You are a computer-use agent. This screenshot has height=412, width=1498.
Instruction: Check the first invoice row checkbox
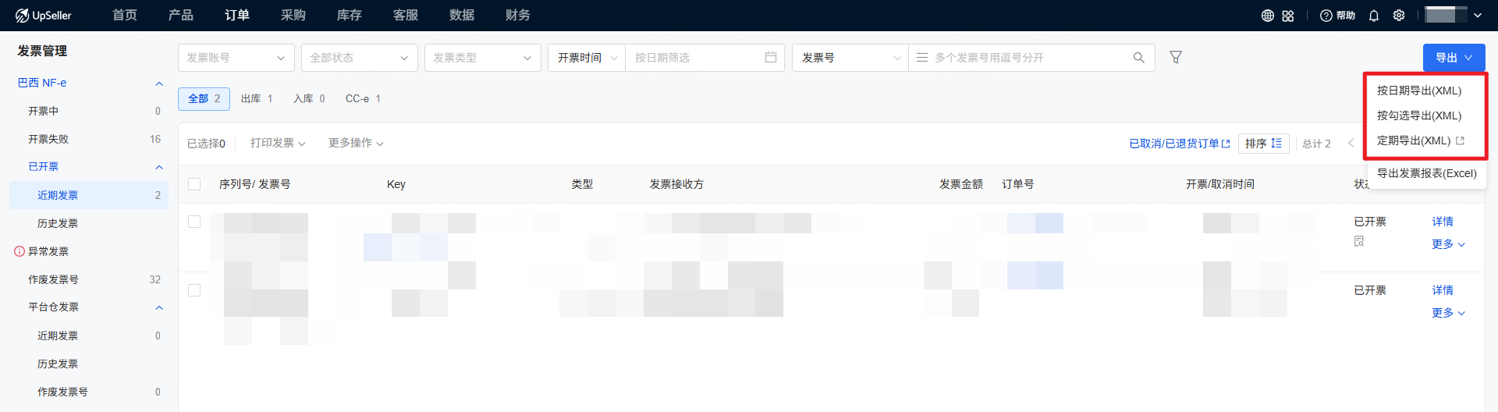[194, 222]
